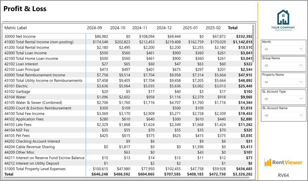Click the grand total value $3,326,202
Image resolution: width=308 pixels, height=181 pixels.
[x=243, y=174]
